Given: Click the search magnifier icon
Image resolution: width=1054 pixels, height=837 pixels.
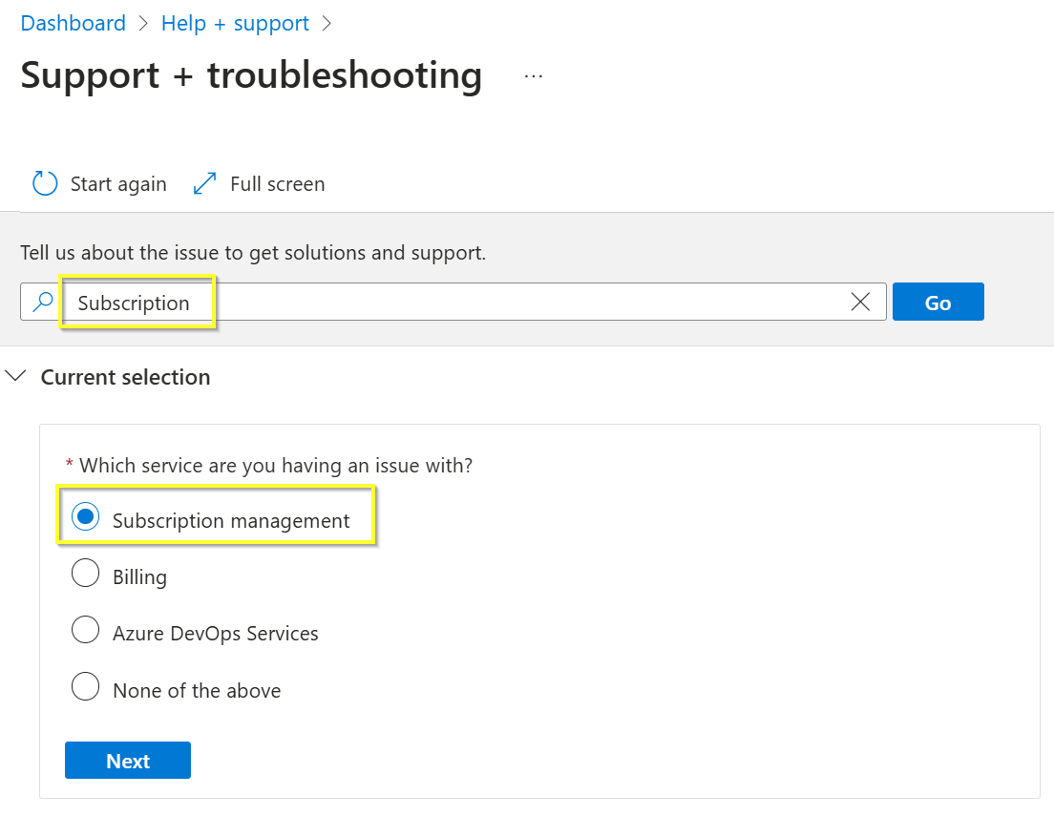Looking at the screenshot, I should [x=40, y=302].
